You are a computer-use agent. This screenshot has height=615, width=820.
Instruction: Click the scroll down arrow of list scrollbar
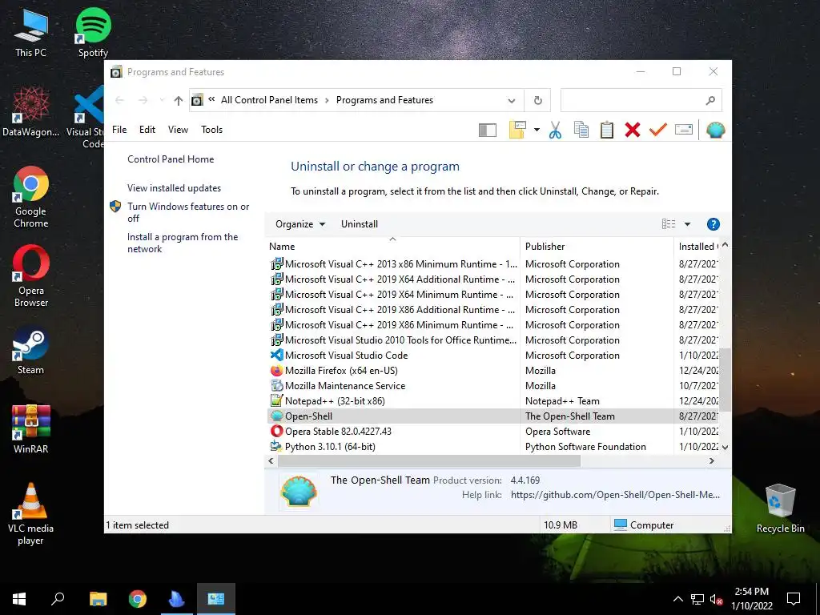click(725, 447)
